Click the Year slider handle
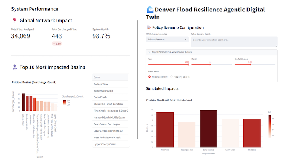This screenshot has width=284, height=159. point(187,64)
